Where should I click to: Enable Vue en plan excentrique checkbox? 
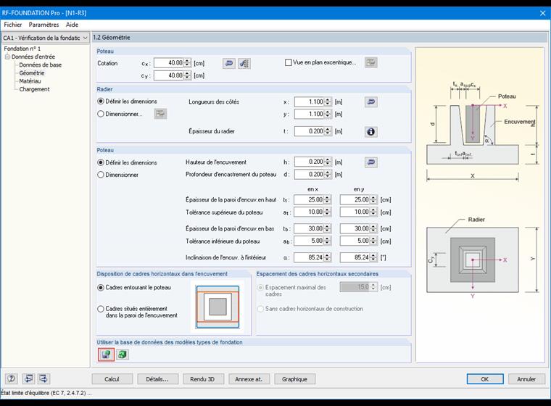tap(289, 62)
